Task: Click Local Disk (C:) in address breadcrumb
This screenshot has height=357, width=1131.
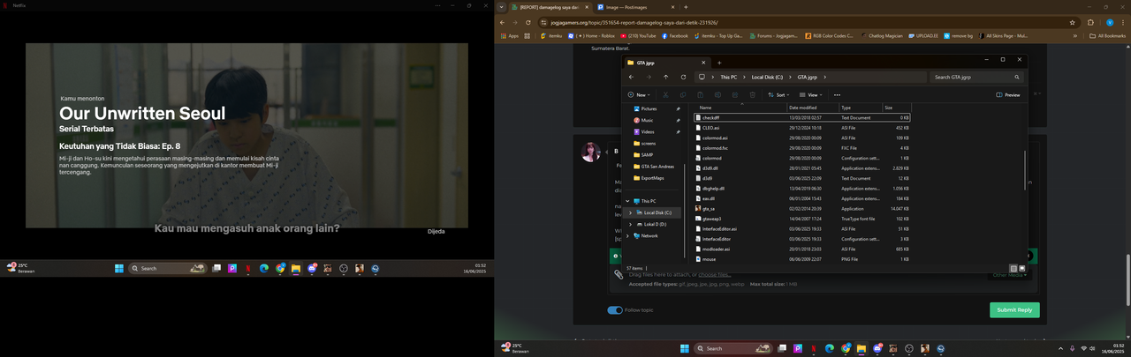Action: (x=767, y=77)
